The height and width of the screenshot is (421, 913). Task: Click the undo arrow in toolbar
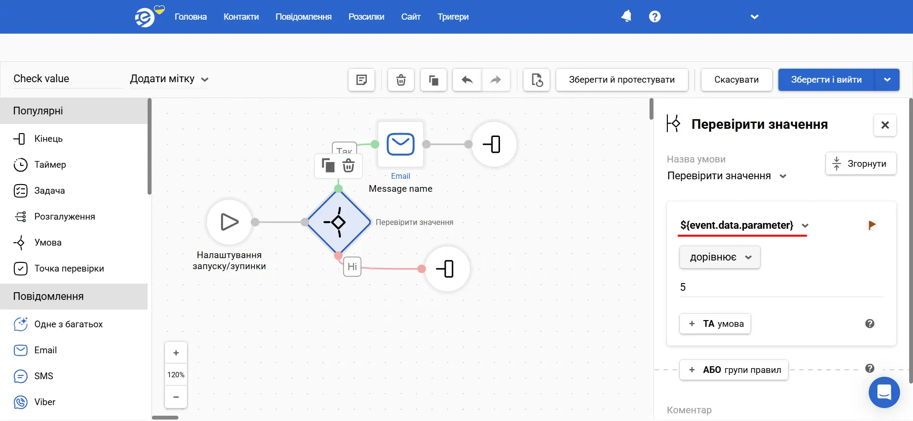pyautogui.click(x=467, y=80)
